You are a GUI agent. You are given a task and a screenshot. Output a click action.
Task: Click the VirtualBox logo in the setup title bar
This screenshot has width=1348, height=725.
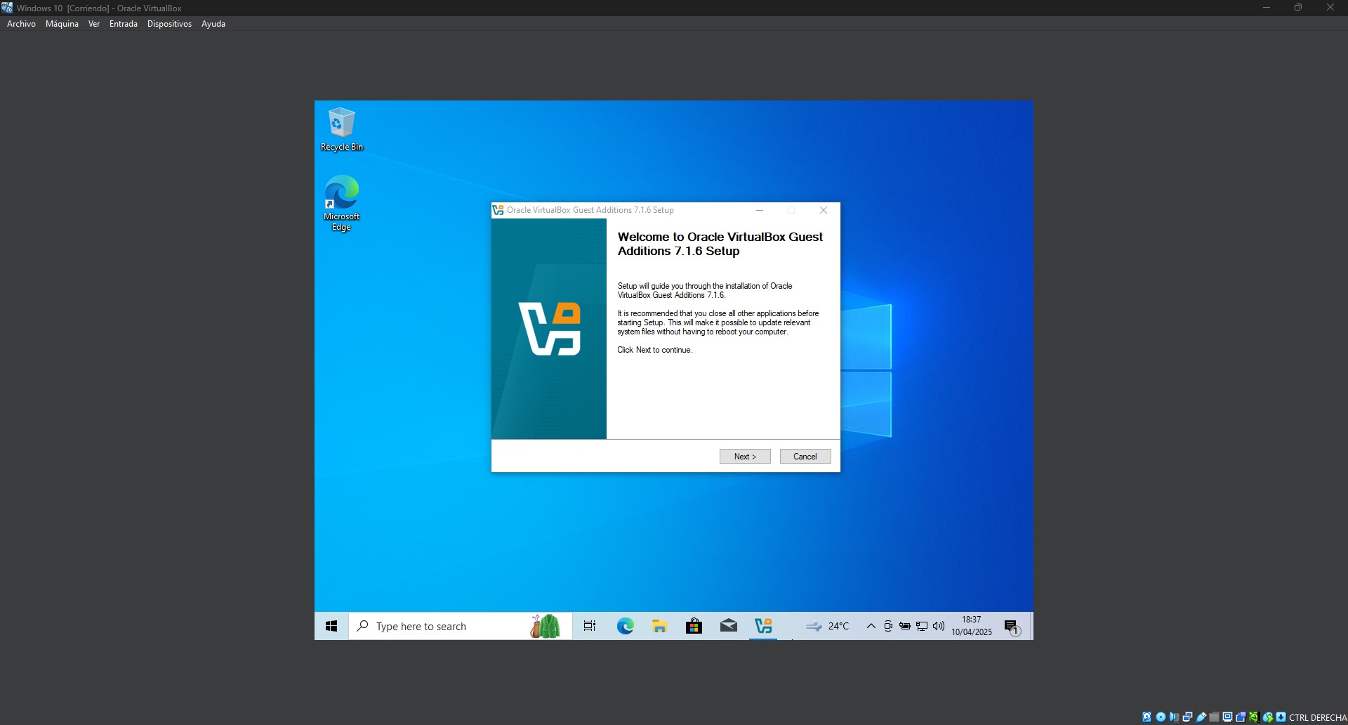(498, 210)
